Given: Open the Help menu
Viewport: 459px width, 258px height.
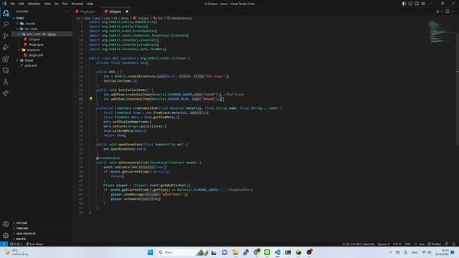Looking at the screenshot, I should tap(90, 4).
